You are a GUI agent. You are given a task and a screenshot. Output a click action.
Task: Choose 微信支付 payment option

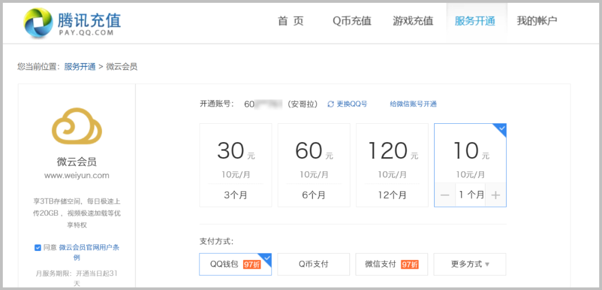(392, 264)
